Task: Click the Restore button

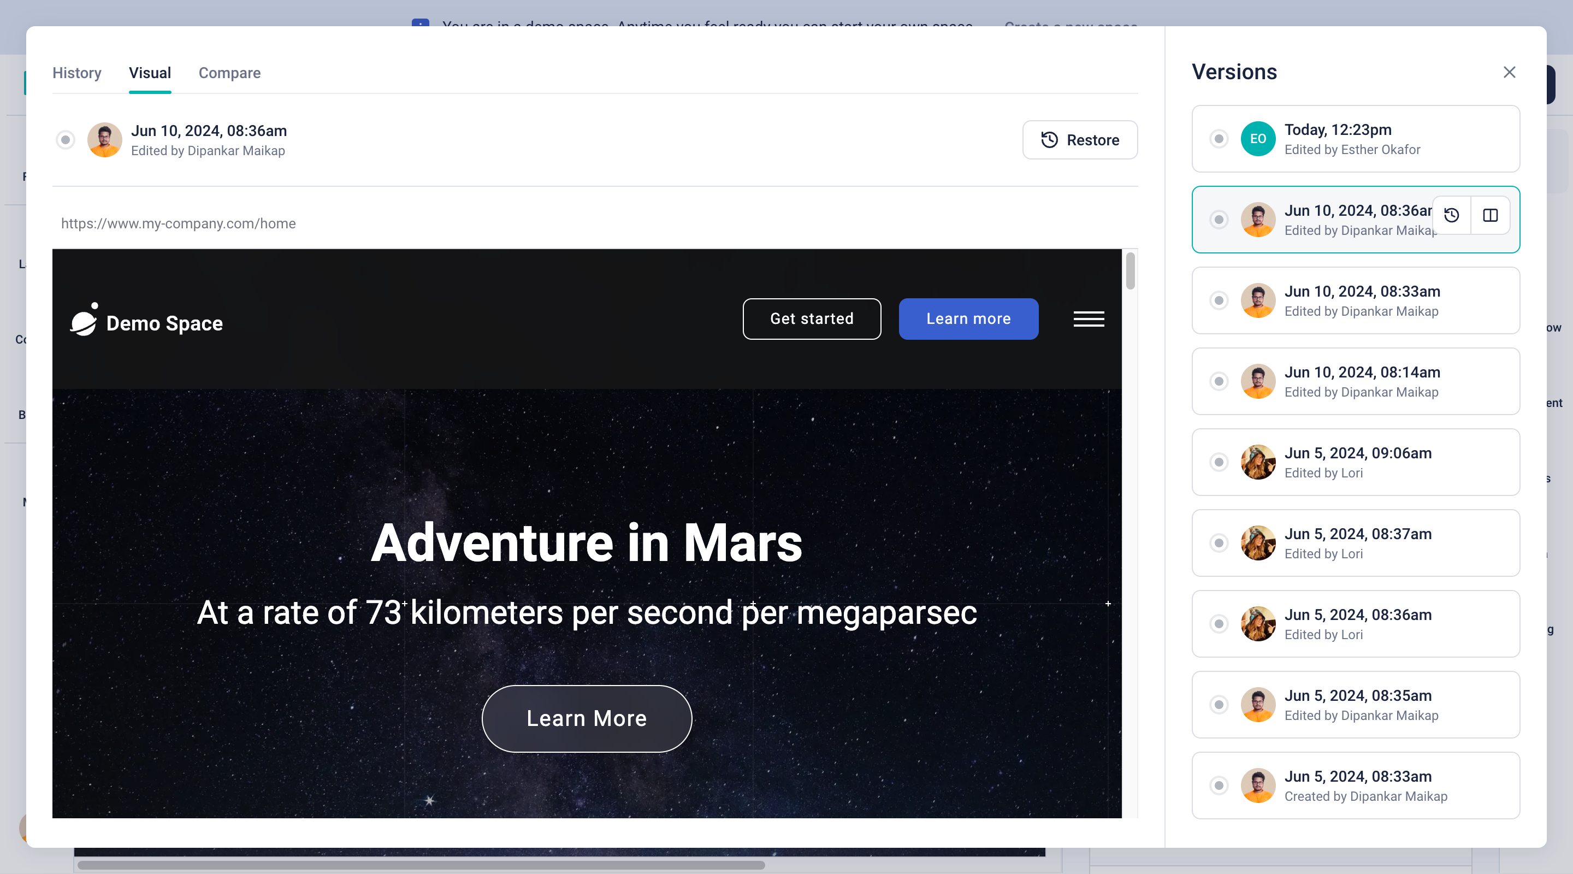Action: click(1080, 140)
